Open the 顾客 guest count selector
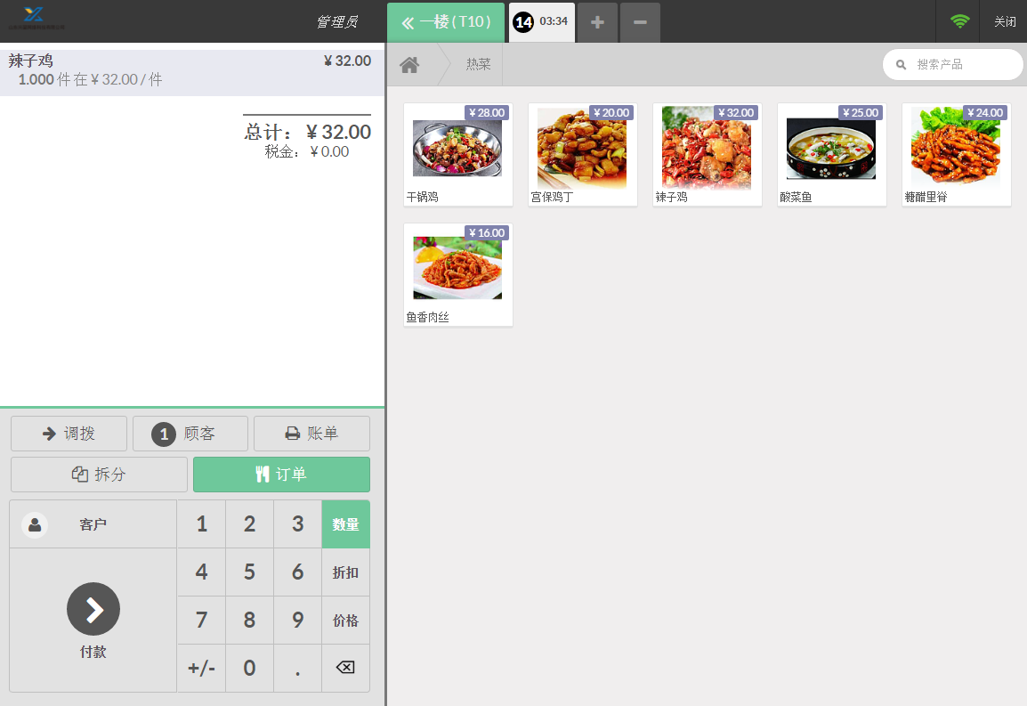This screenshot has height=706, width=1027. click(190, 434)
